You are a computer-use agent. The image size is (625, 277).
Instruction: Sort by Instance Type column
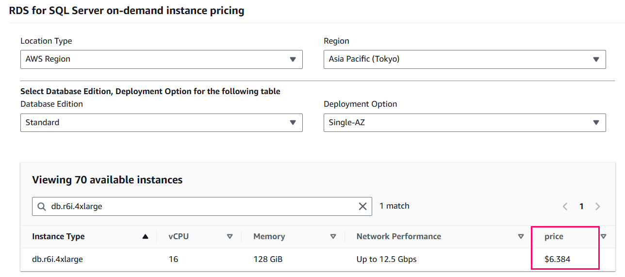pos(145,237)
